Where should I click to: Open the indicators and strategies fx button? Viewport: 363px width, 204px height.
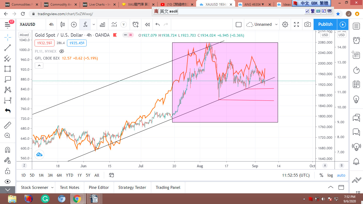(85, 24)
